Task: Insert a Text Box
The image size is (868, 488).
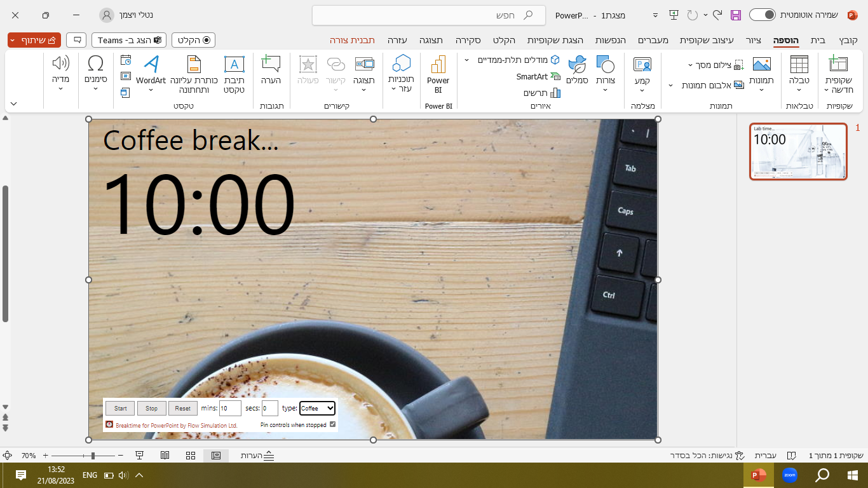Action: pyautogui.click(x=234, y=65)
